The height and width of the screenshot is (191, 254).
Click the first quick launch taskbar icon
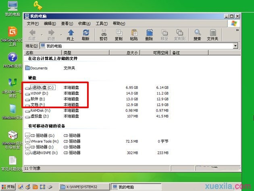[21, 187]
